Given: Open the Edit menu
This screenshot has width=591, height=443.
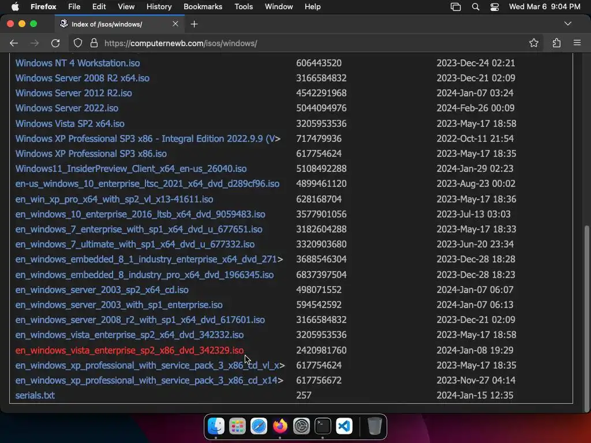Looking at the screenshot, I should click(99, 6).
